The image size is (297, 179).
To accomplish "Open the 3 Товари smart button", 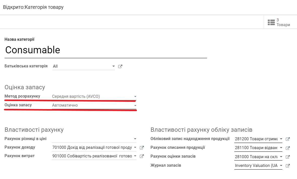I will (280, 22).
